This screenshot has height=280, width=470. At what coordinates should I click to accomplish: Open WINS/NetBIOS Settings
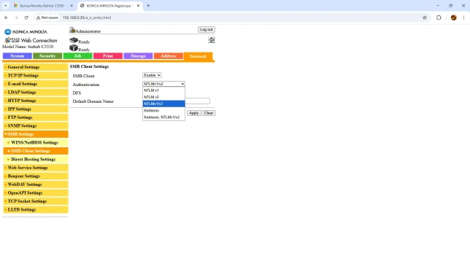coord(36,142)
